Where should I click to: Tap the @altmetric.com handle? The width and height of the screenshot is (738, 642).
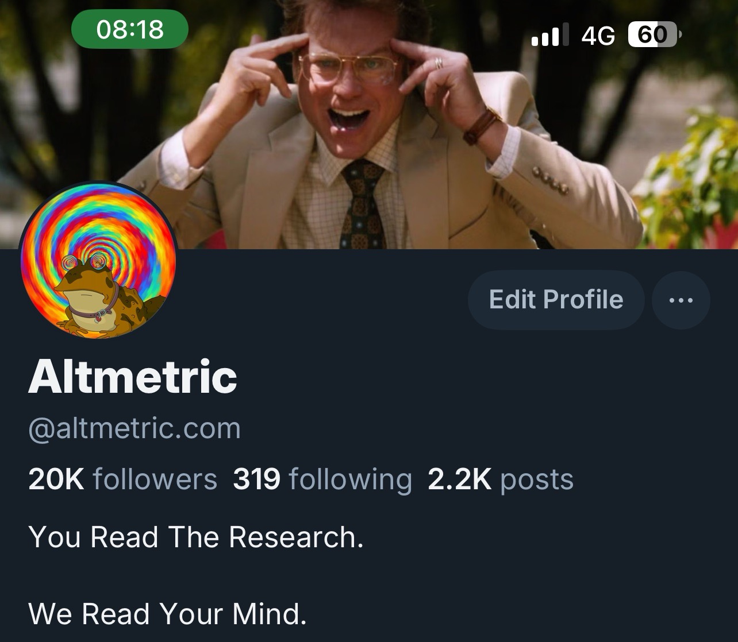(x=134, y=428)
